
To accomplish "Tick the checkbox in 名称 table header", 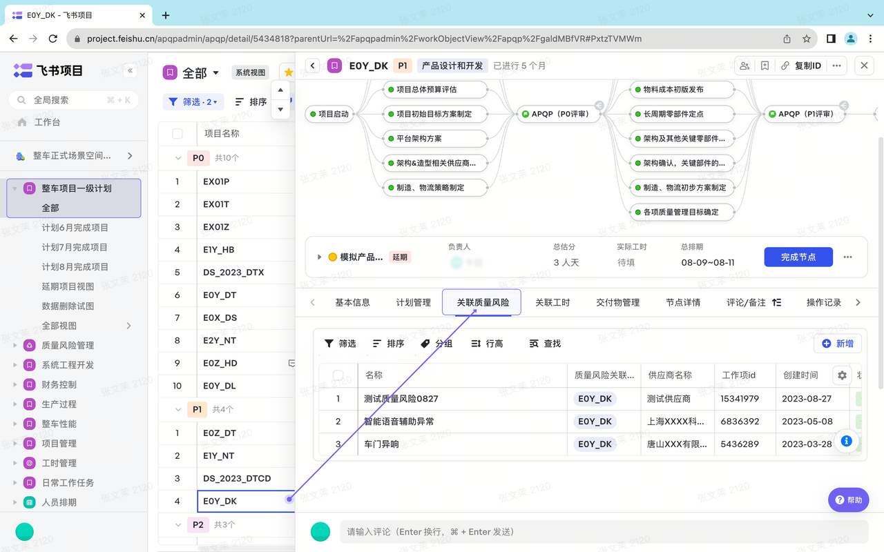I will pyautogui.click(x=338, y=375).
